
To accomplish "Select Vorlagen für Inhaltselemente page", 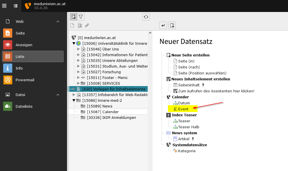I will (x=114, y=89).
